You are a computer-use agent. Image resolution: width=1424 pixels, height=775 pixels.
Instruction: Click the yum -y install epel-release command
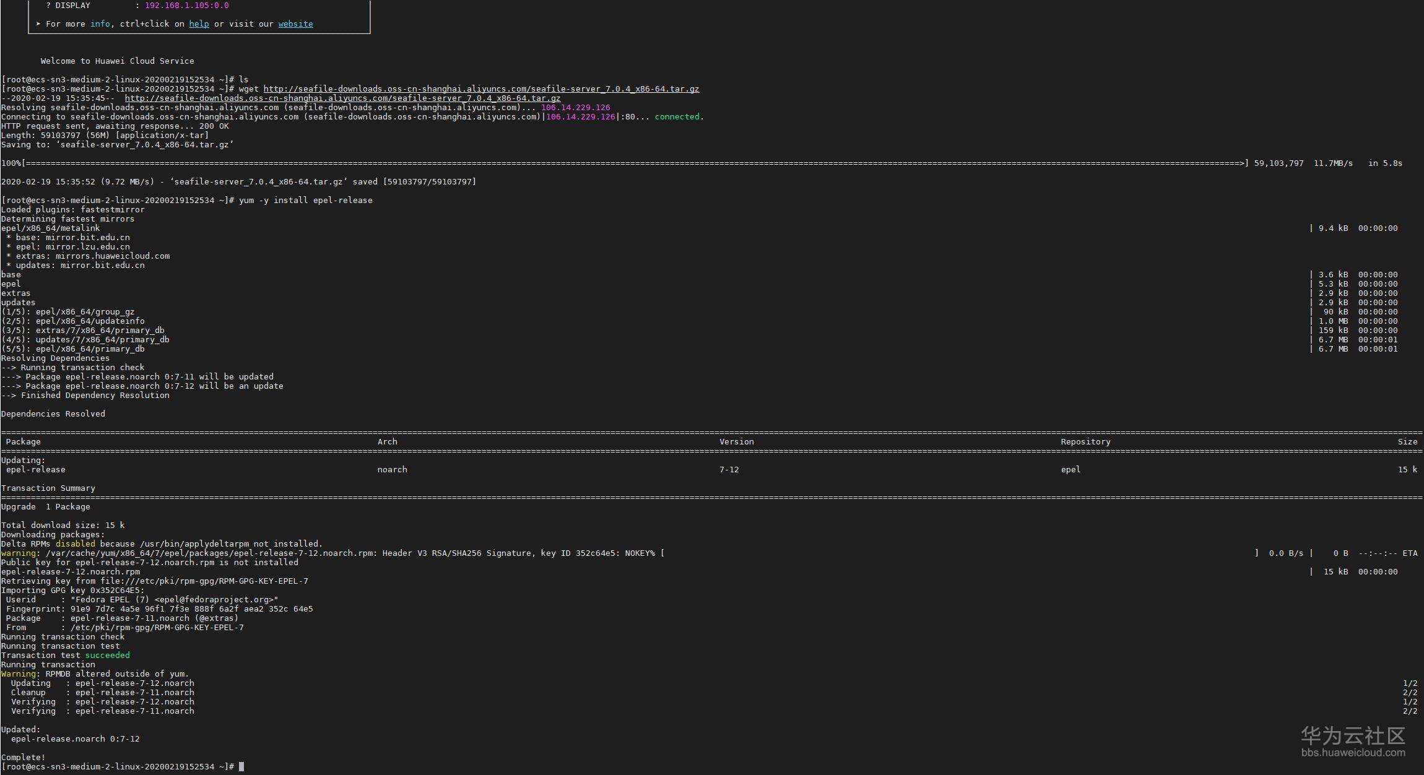(305, 200)
